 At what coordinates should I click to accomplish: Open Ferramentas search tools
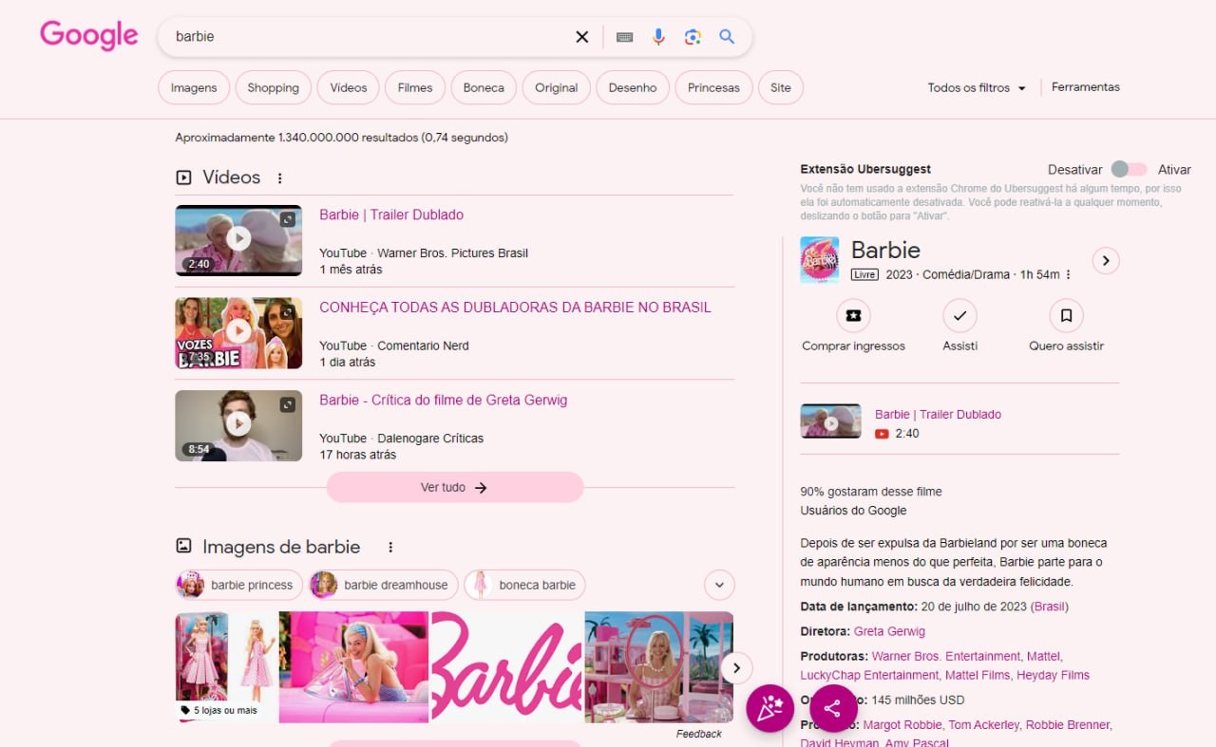pos(1086,86)
